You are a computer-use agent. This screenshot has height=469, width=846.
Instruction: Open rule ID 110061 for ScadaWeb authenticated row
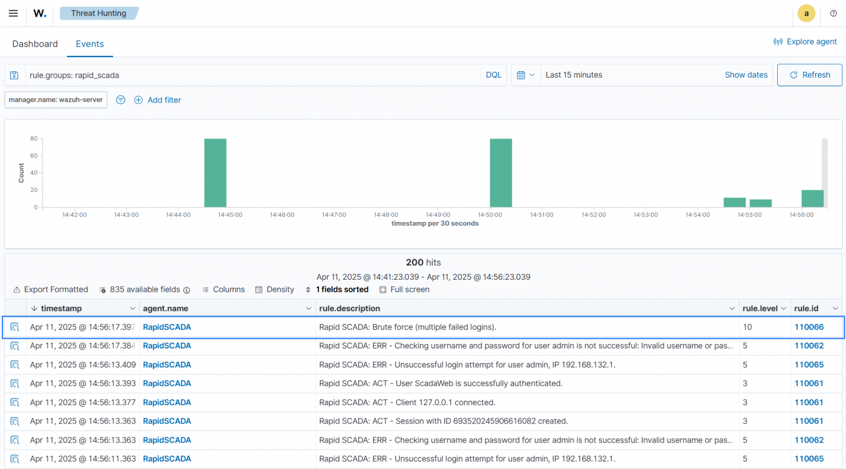click(809, 383)
